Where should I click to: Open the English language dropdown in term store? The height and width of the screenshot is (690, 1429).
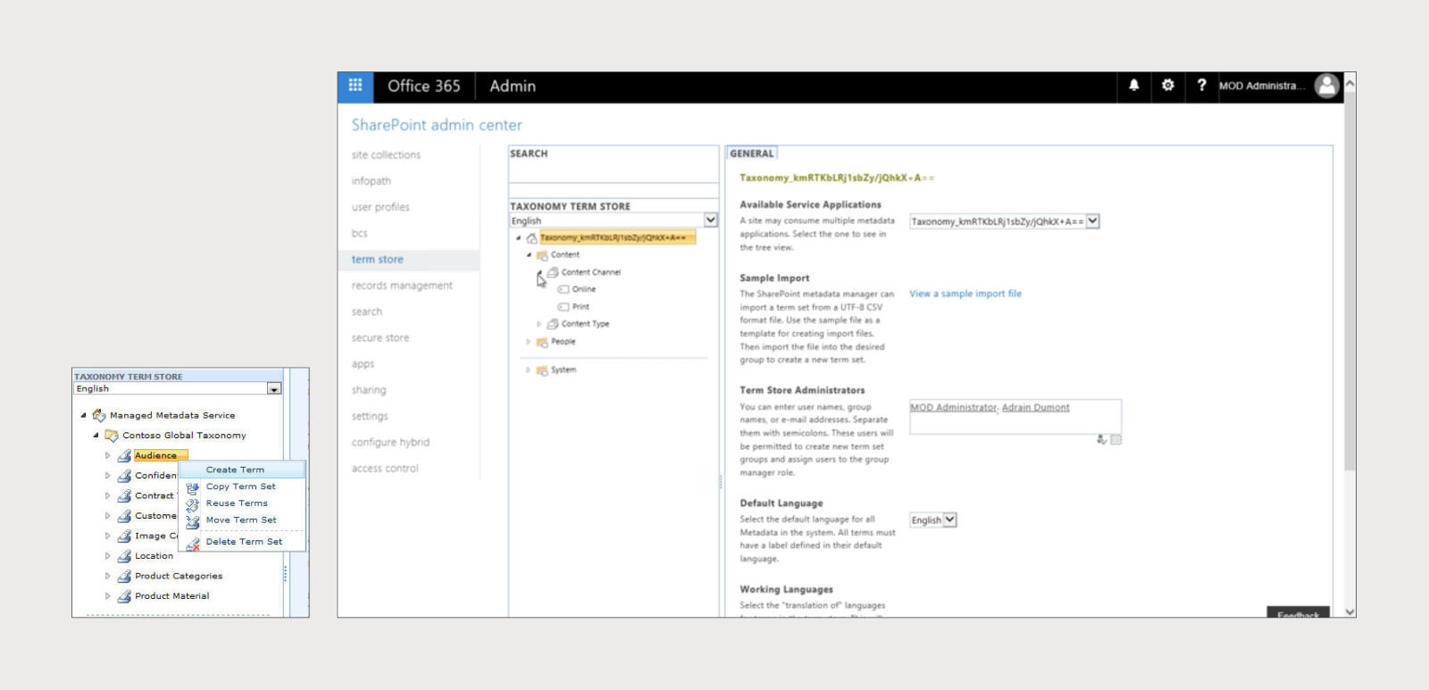(x=711, y=220)
